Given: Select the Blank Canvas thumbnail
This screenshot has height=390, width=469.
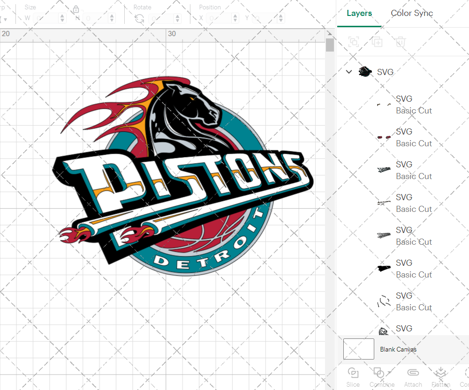Looking at the screenshot, I should 358,349.
